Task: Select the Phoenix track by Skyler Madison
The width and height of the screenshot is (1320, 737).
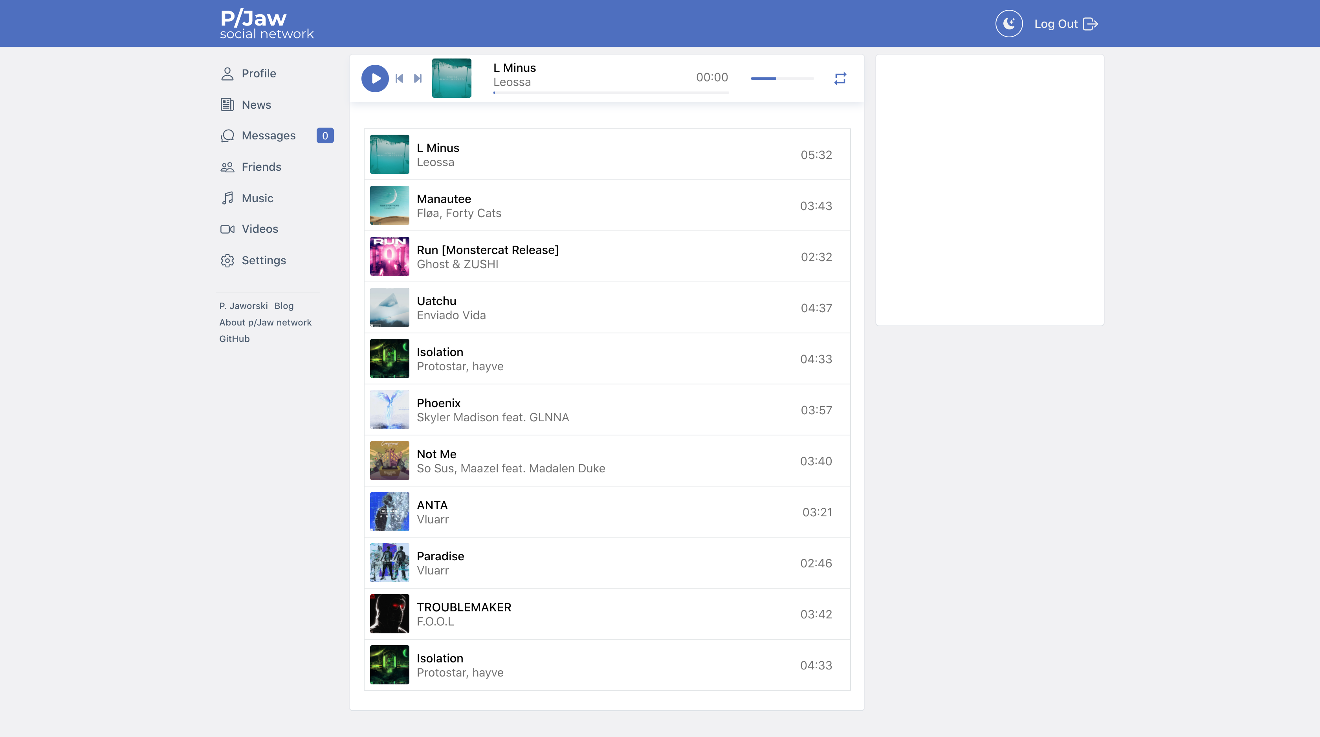Action: (x=607, y=409)
